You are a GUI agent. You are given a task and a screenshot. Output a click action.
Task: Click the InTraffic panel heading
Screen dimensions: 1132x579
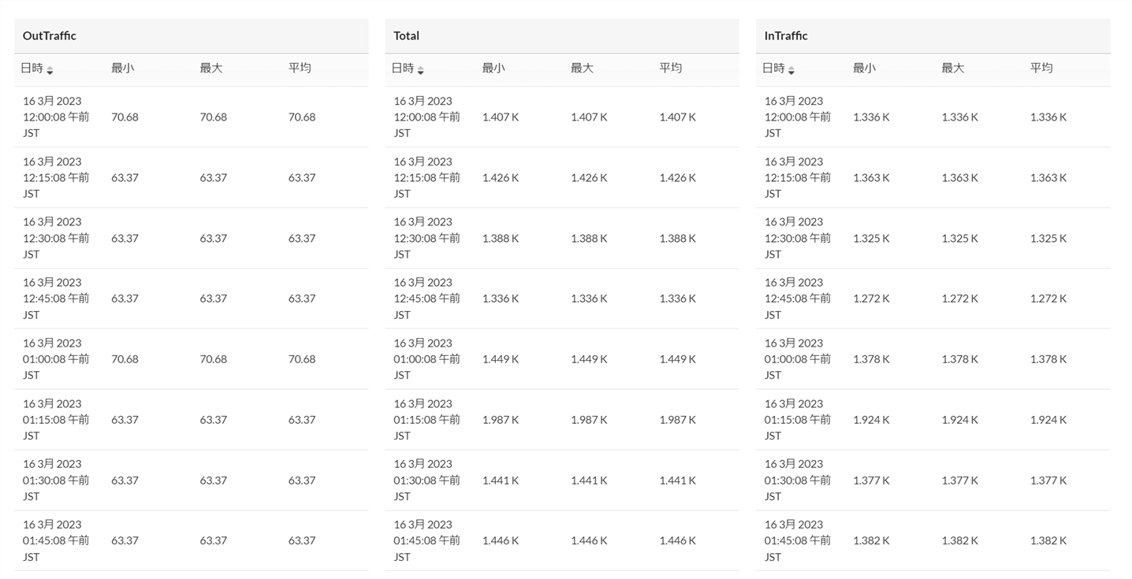[786, 36]
